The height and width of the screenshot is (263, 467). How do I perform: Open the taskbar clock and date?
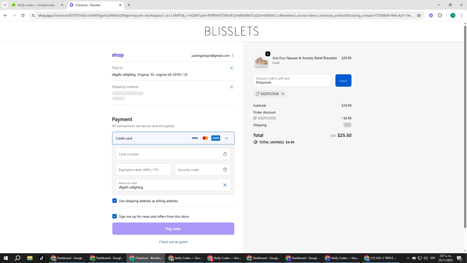[446, 258]
